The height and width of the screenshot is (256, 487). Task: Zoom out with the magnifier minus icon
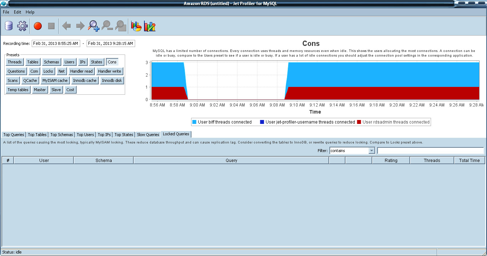tap(107, 26)
